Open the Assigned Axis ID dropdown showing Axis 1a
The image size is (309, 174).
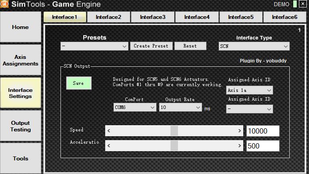click(249, 90)
